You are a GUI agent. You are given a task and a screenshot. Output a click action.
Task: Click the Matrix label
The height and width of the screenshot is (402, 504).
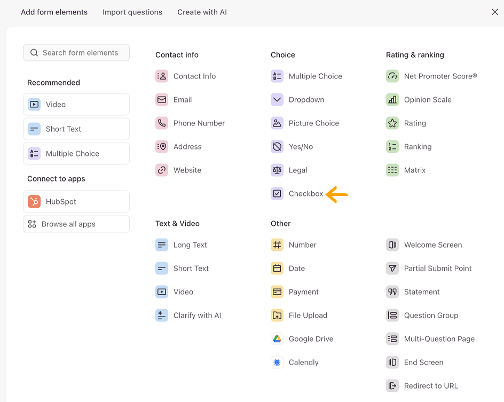(x=415, y=170)
